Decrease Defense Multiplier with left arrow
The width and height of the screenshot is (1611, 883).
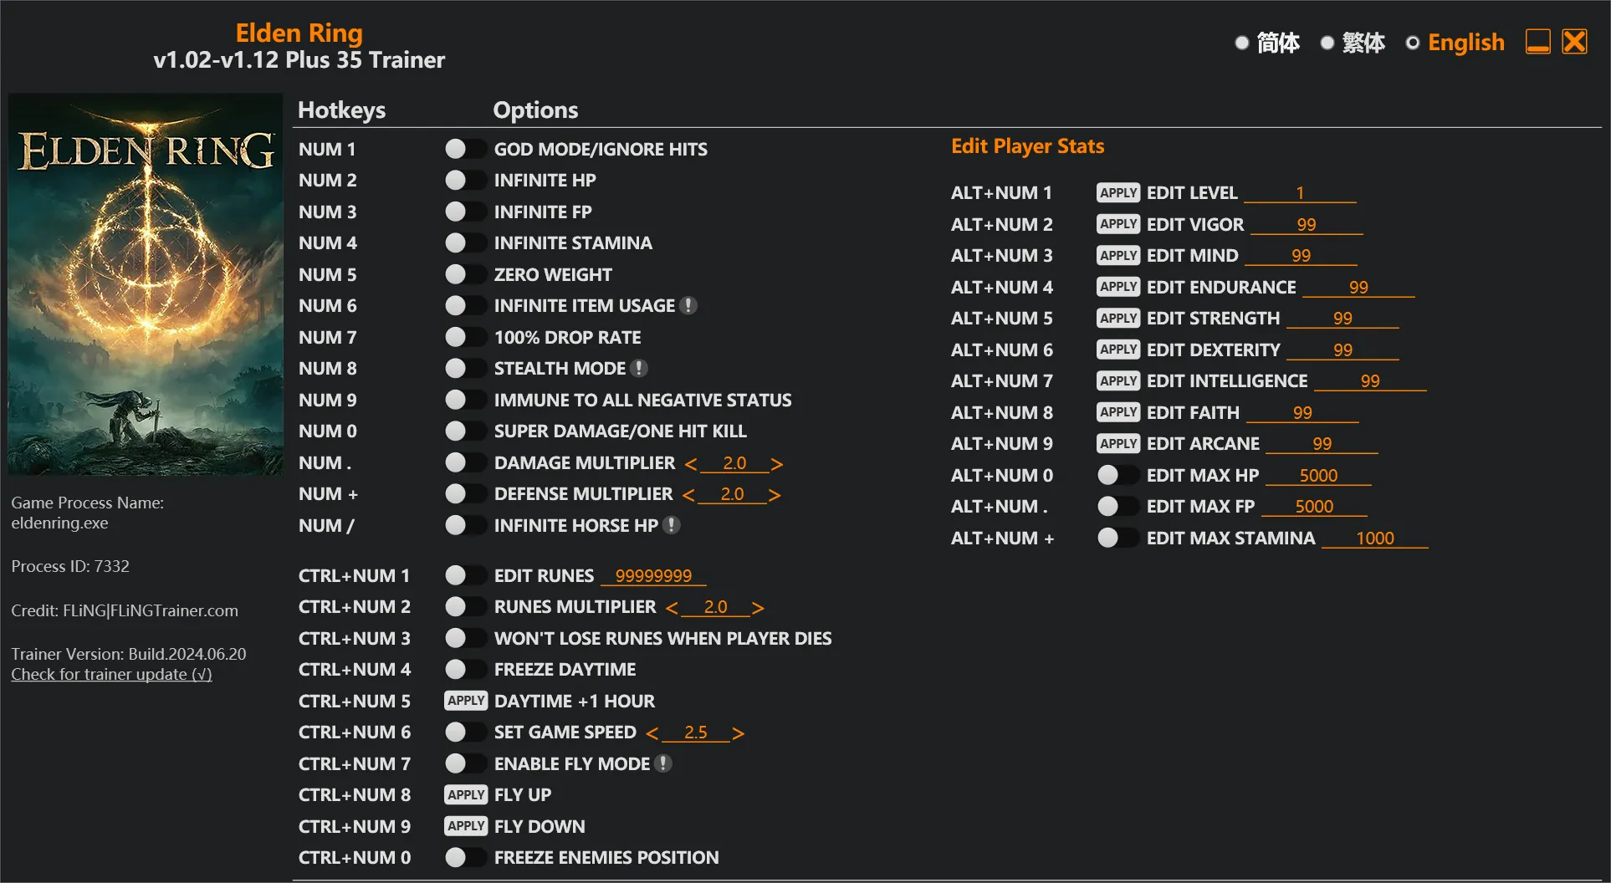688,495
